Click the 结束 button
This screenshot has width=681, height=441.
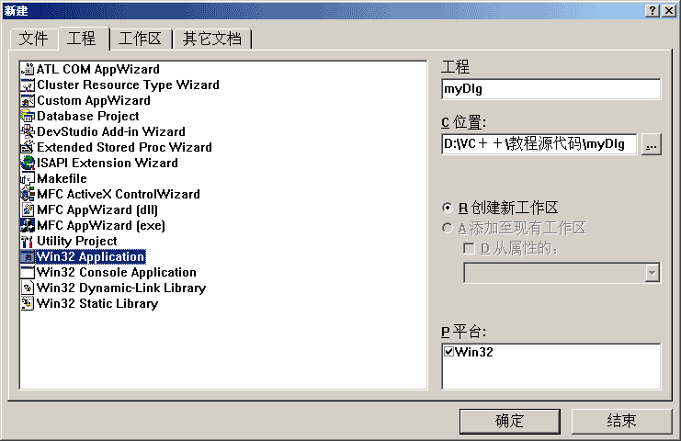click(621, 421)
